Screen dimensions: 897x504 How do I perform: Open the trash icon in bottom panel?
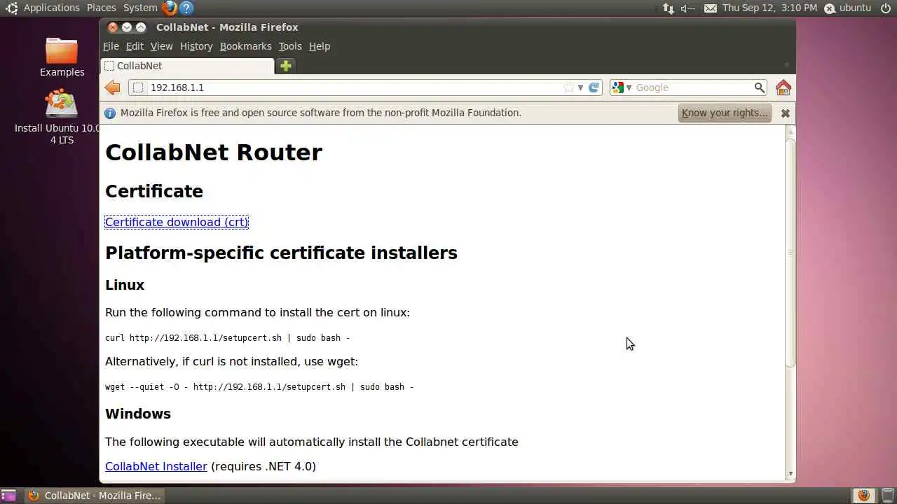(x=887, y=496)
